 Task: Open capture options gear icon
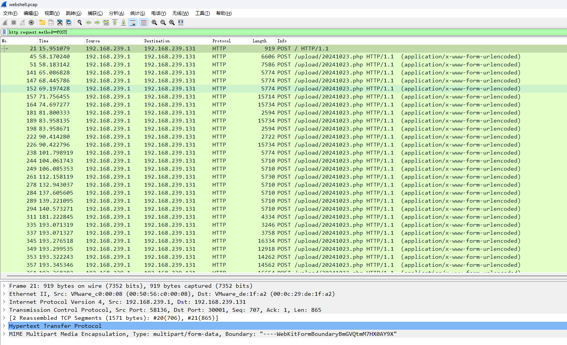coord(31,23)
